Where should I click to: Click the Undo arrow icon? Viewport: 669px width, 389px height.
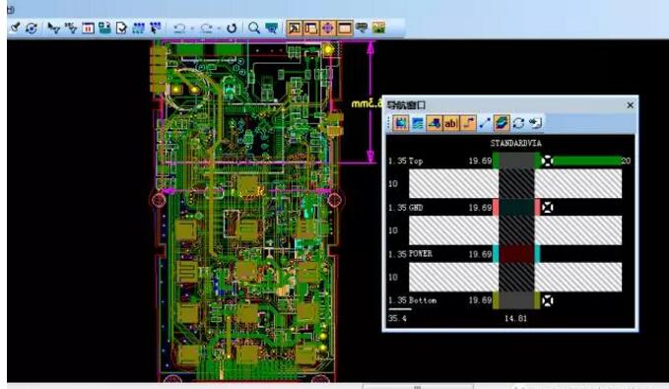(x=179, y=29)
